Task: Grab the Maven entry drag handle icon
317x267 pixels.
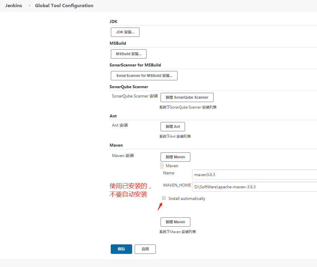Action: click(162, 166)
